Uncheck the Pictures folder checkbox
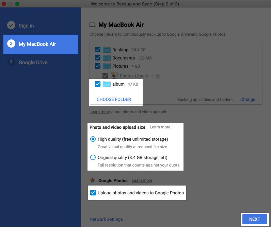Screen dimensions: 271x227 coord(98,66)
